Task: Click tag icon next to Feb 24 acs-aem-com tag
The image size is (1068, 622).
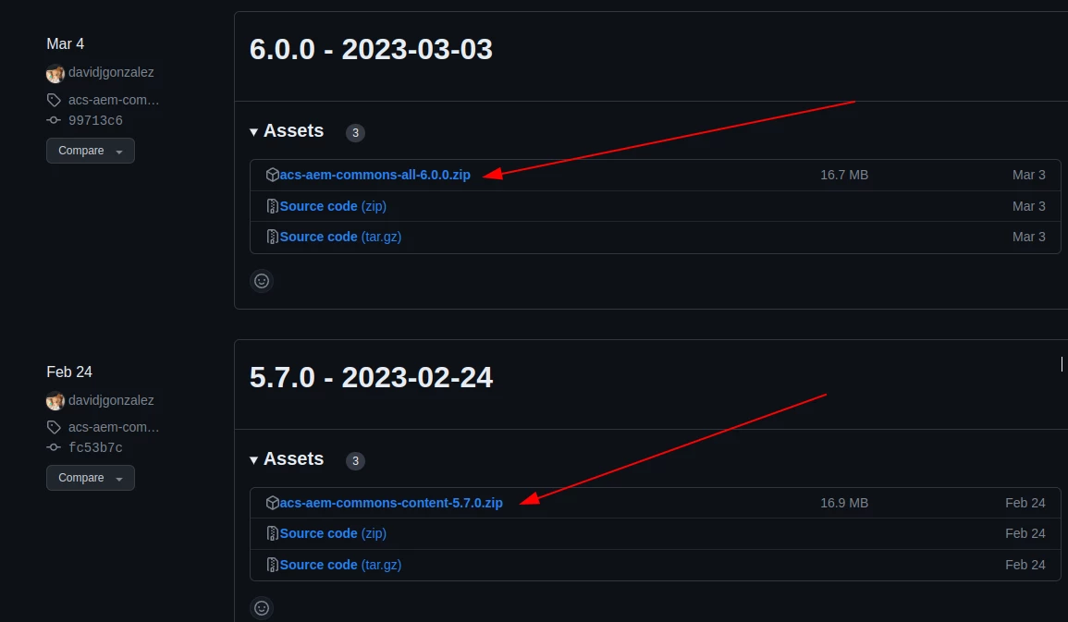Action: pos(54,427)
